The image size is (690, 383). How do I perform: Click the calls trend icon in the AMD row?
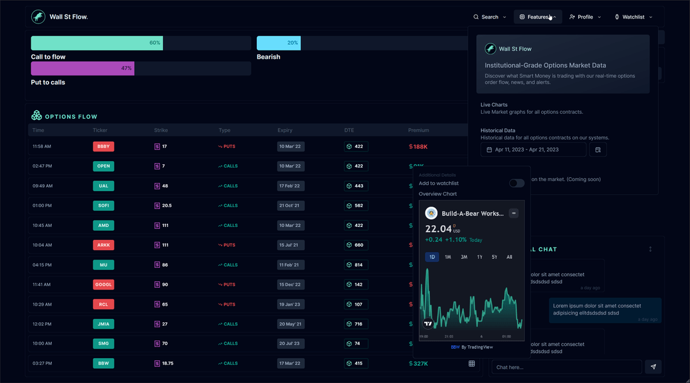[220, 226]
